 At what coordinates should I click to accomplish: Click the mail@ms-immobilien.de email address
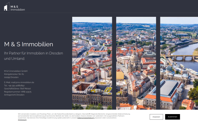(22, 82)
